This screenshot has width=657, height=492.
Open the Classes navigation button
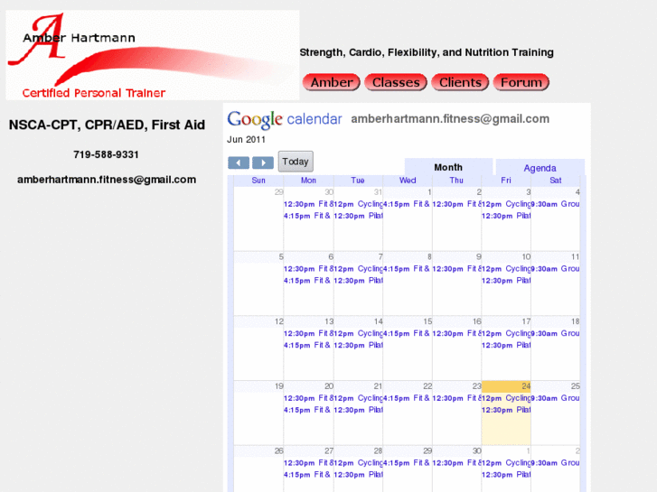point(396,82)
